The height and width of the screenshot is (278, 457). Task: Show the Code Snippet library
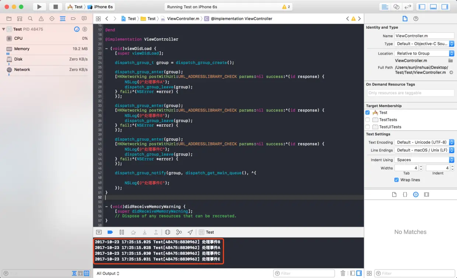pyautogui.click(x=405, y=194)
